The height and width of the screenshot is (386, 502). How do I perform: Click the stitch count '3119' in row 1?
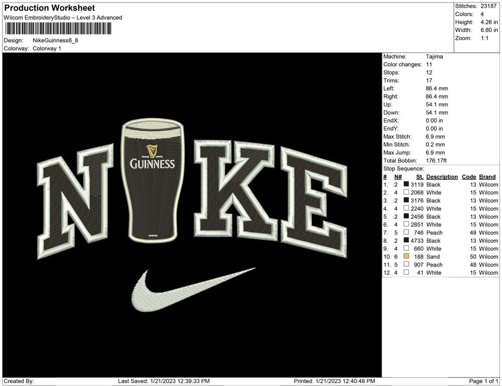417,184
